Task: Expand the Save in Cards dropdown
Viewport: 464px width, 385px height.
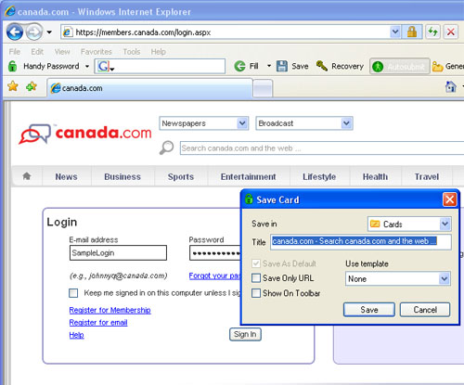Action: click(x=409, y=224)
